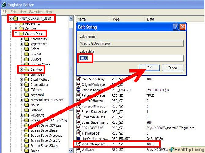Click the Sound folder icon
The image size is (205, 153).
[x=27, y=151]
